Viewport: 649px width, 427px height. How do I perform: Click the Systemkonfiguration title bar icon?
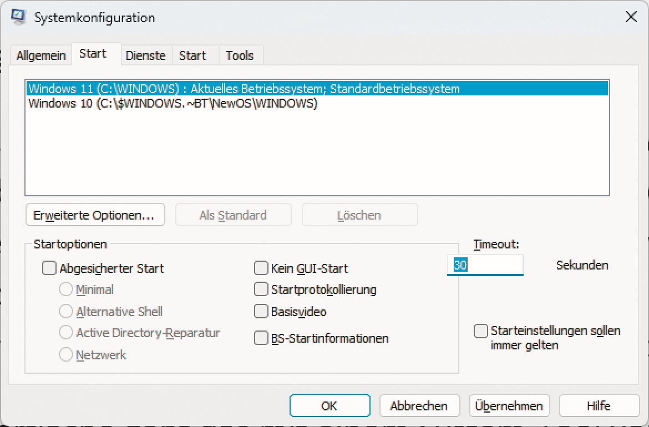pos(19,17)
